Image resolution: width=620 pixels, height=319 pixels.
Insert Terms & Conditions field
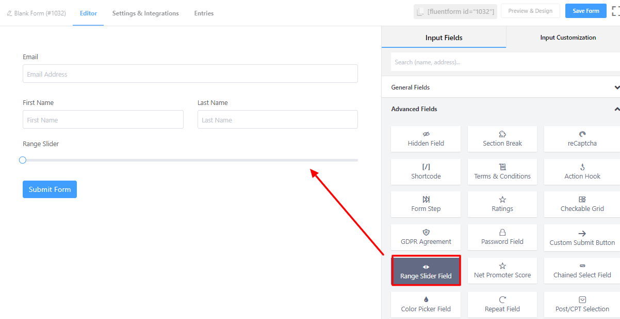[x=502, y=172]
